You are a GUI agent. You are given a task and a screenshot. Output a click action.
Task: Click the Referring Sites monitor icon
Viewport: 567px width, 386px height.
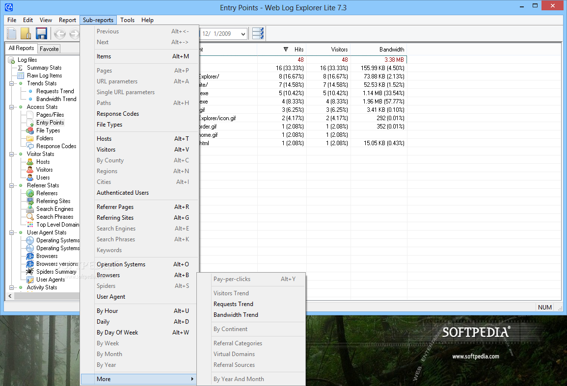click(30, 201)
